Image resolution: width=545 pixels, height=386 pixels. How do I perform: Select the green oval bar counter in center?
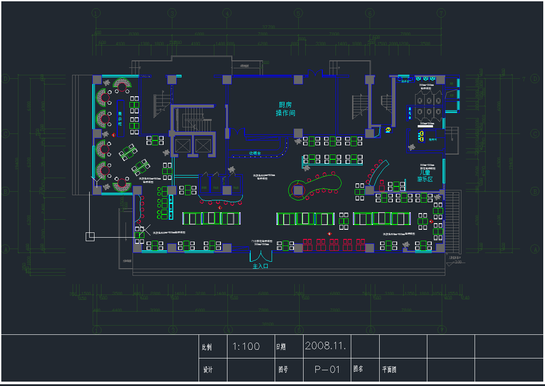[x=316, y=188]
